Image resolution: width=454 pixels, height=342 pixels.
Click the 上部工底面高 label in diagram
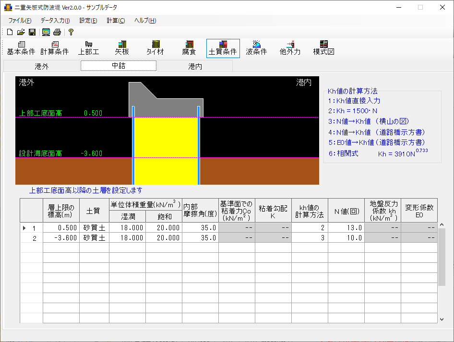40,113
